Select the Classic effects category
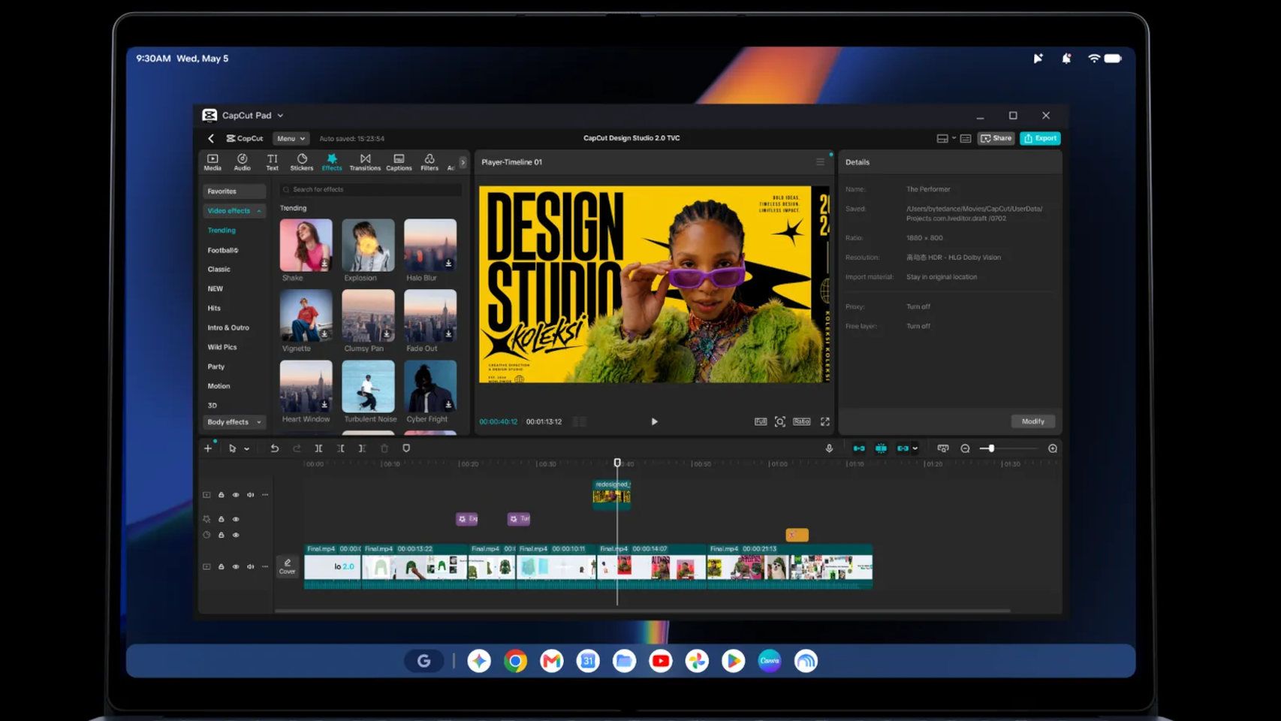 click(x=219, y=269)
